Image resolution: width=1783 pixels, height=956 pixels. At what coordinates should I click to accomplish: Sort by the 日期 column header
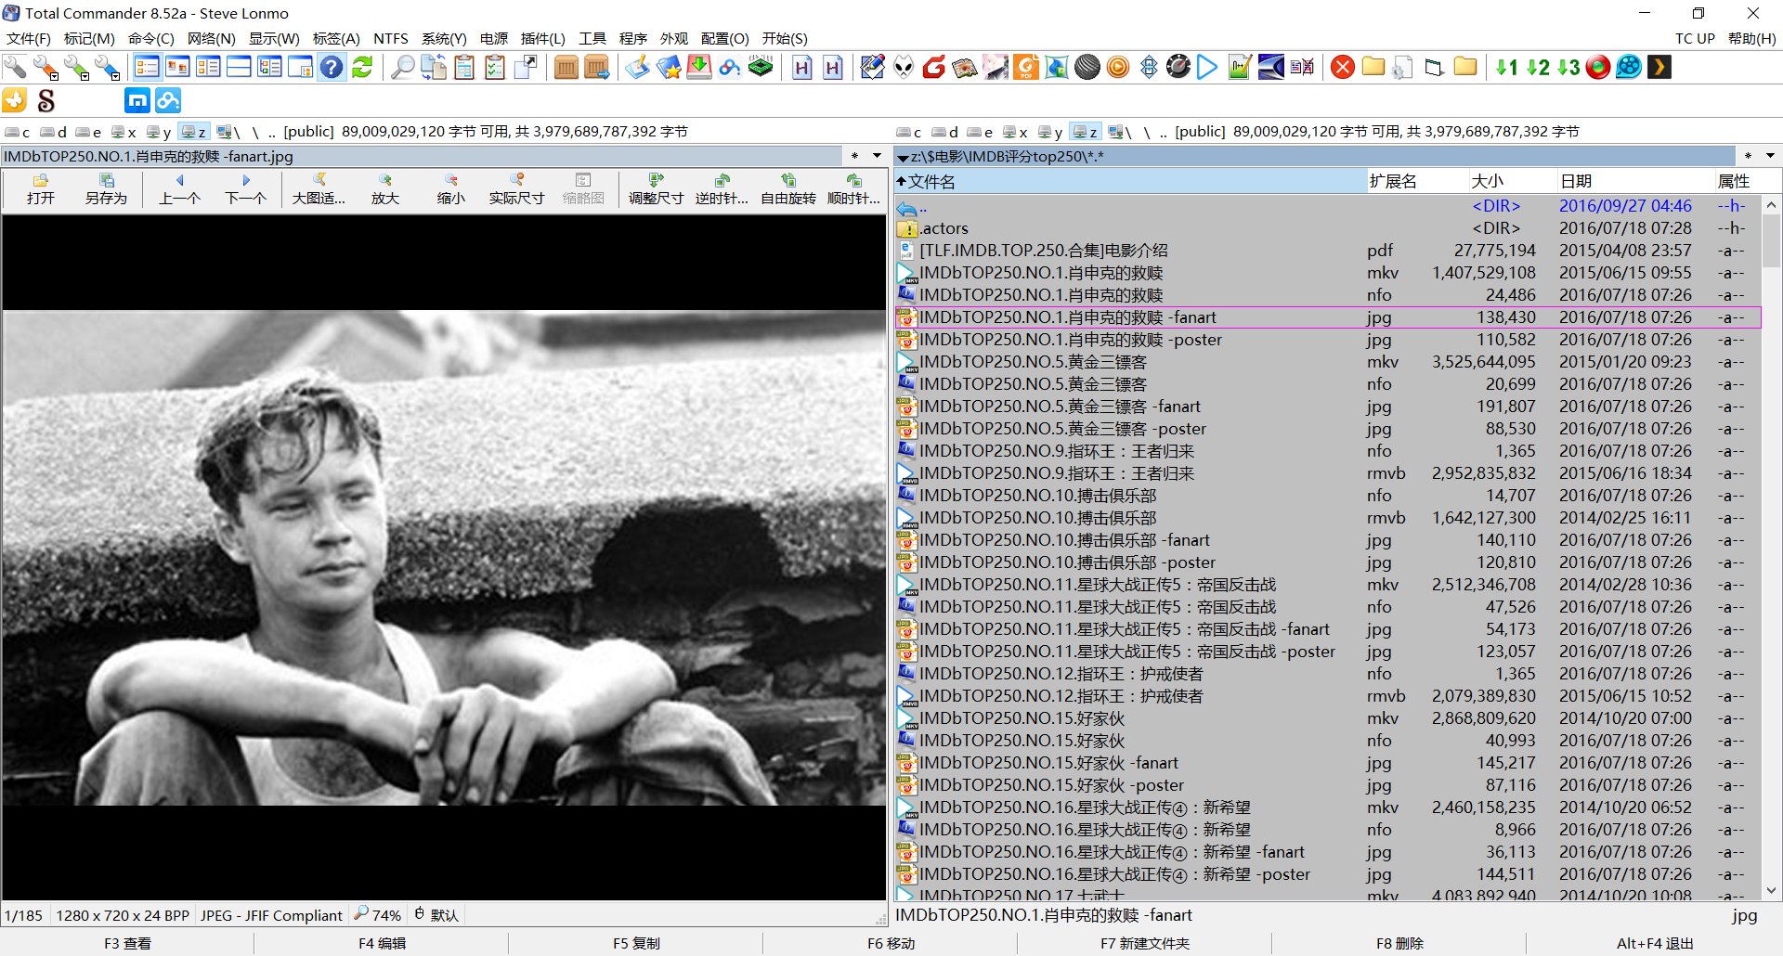coord(1635,181)
